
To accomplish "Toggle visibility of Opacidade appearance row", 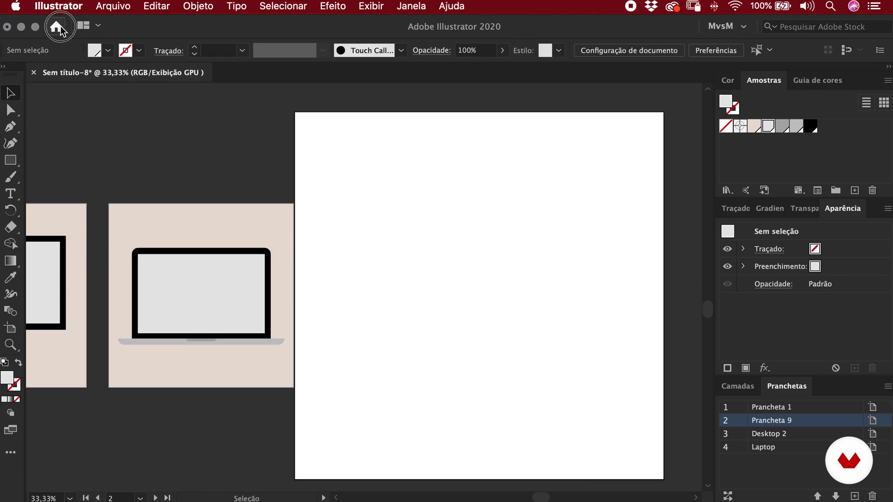I will click(x=727, y=284).
